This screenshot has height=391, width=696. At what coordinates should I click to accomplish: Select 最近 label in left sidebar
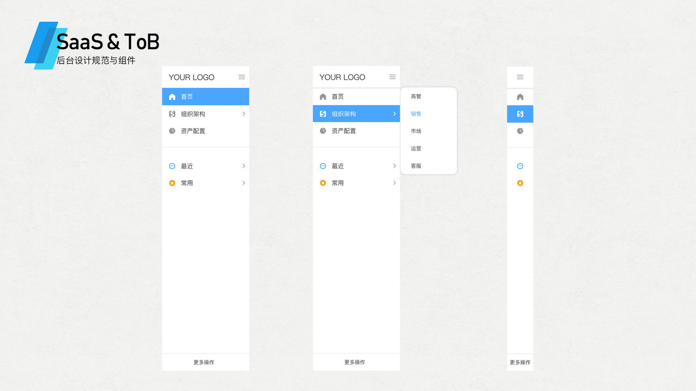(x=187, y=166)
